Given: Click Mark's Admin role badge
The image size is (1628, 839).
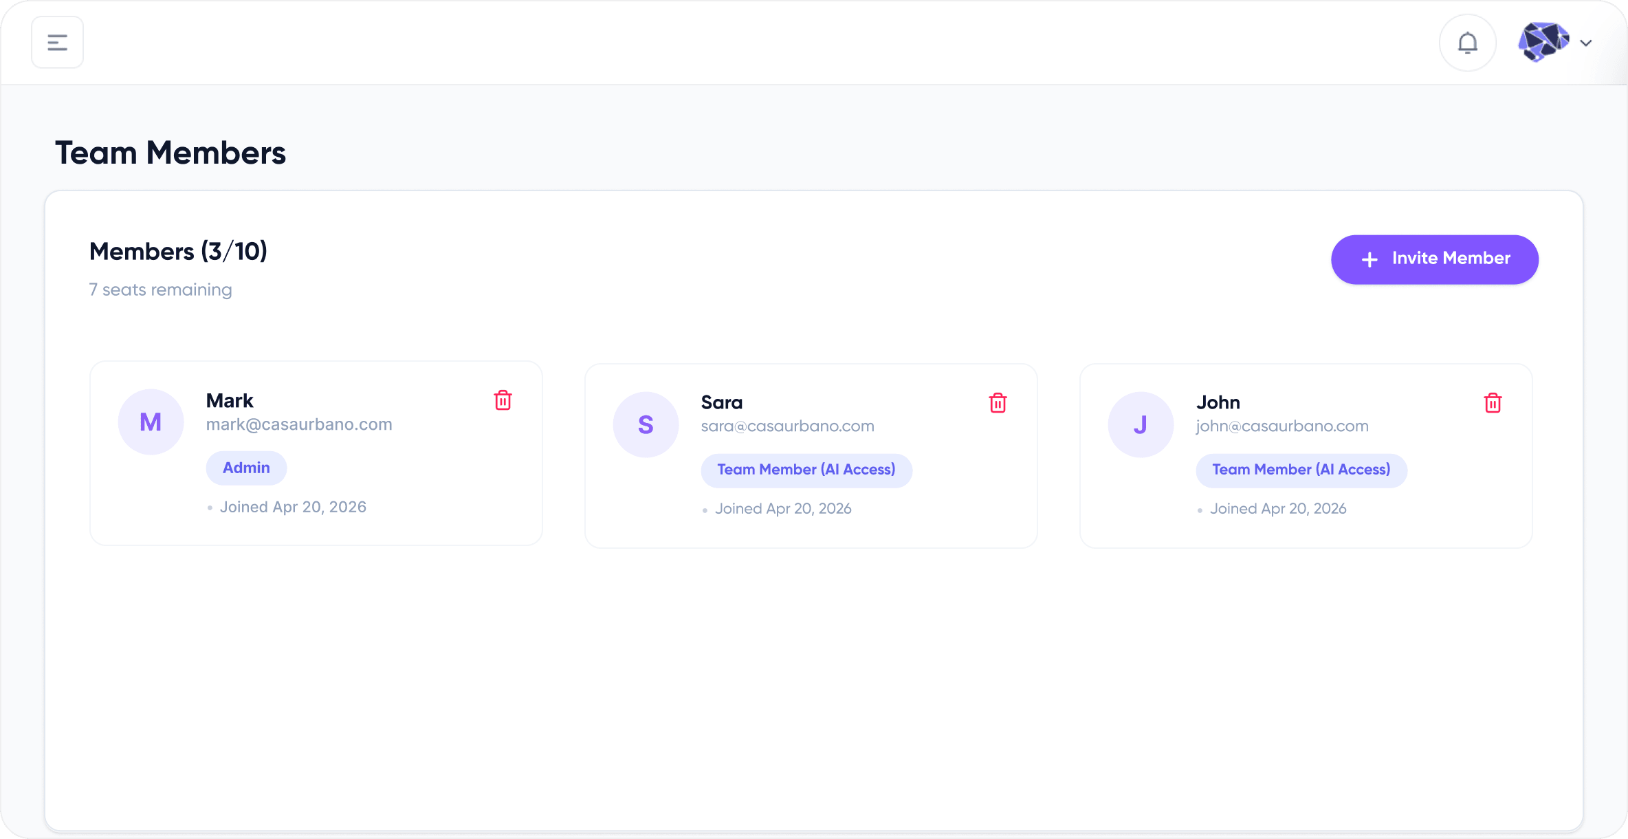Looking at the screenshot, I should click(x=246, y=468).
